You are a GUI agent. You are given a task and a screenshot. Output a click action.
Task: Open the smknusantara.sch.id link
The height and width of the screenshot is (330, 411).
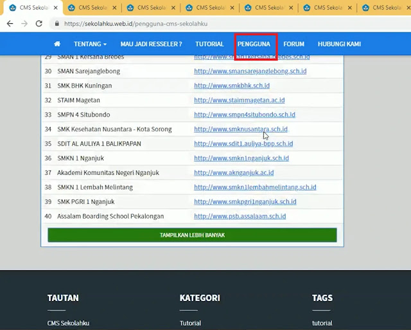pos(241,129)
